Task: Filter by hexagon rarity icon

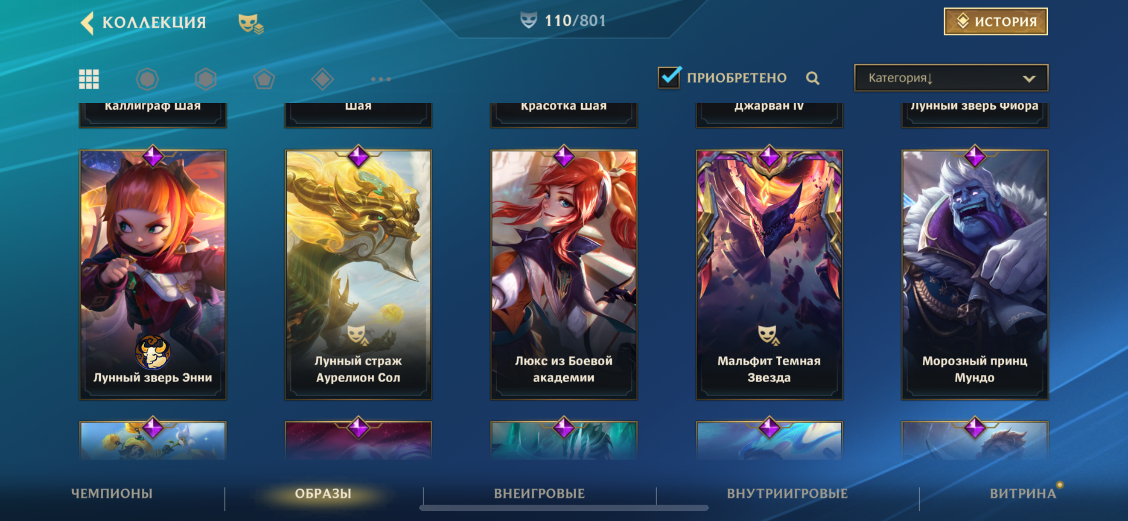Action: point(205,79)
